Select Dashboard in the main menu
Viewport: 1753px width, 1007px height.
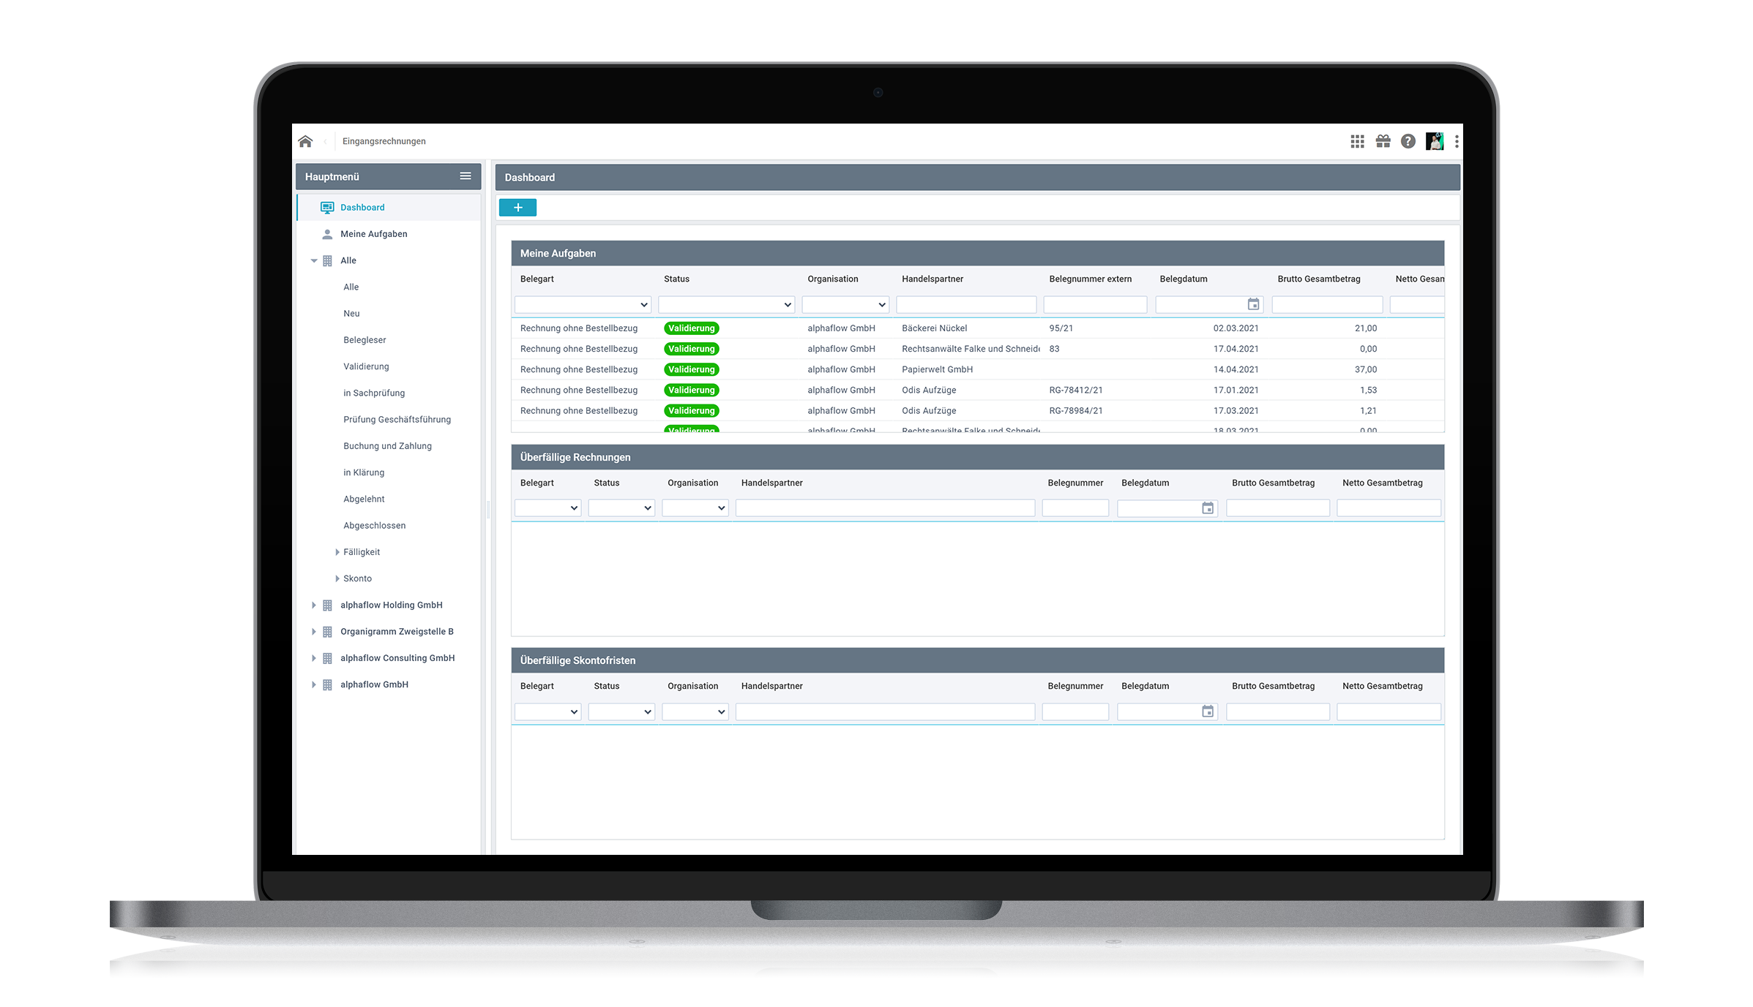point(389,208)
